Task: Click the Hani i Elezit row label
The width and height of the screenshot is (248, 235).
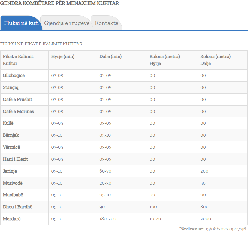Action: click(15, 159)
